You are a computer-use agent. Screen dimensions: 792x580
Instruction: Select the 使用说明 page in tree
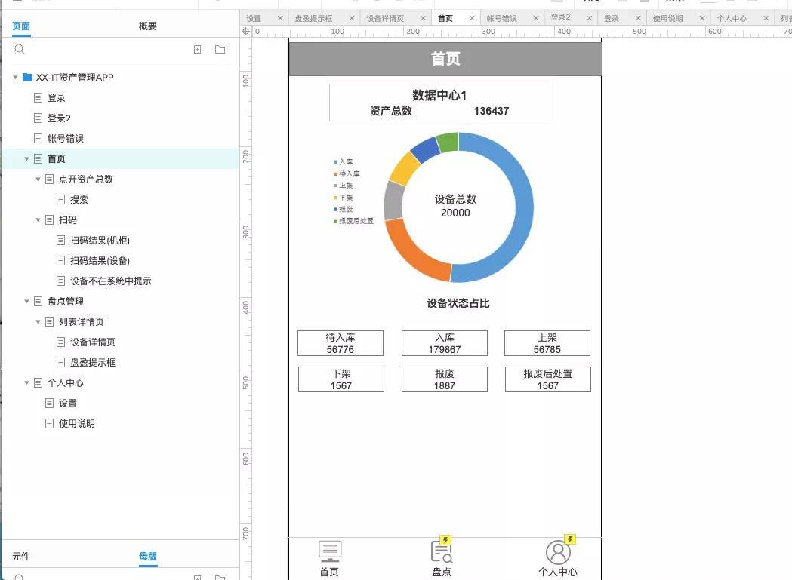pos(77,424)
